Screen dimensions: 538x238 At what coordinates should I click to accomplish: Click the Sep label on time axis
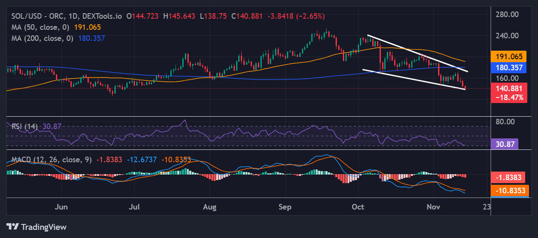[x=285, y=207]
